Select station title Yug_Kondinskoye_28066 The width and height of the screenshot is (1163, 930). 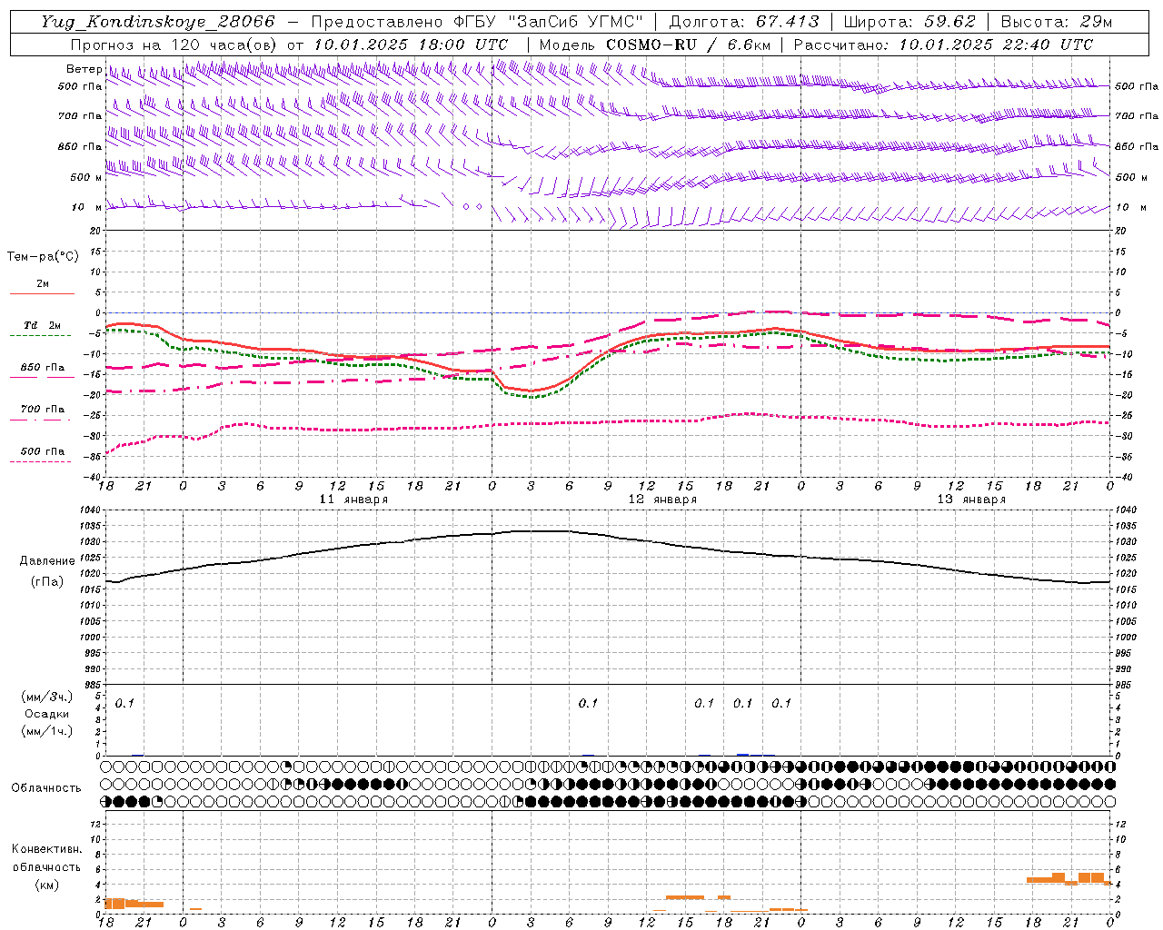point(157,22)
